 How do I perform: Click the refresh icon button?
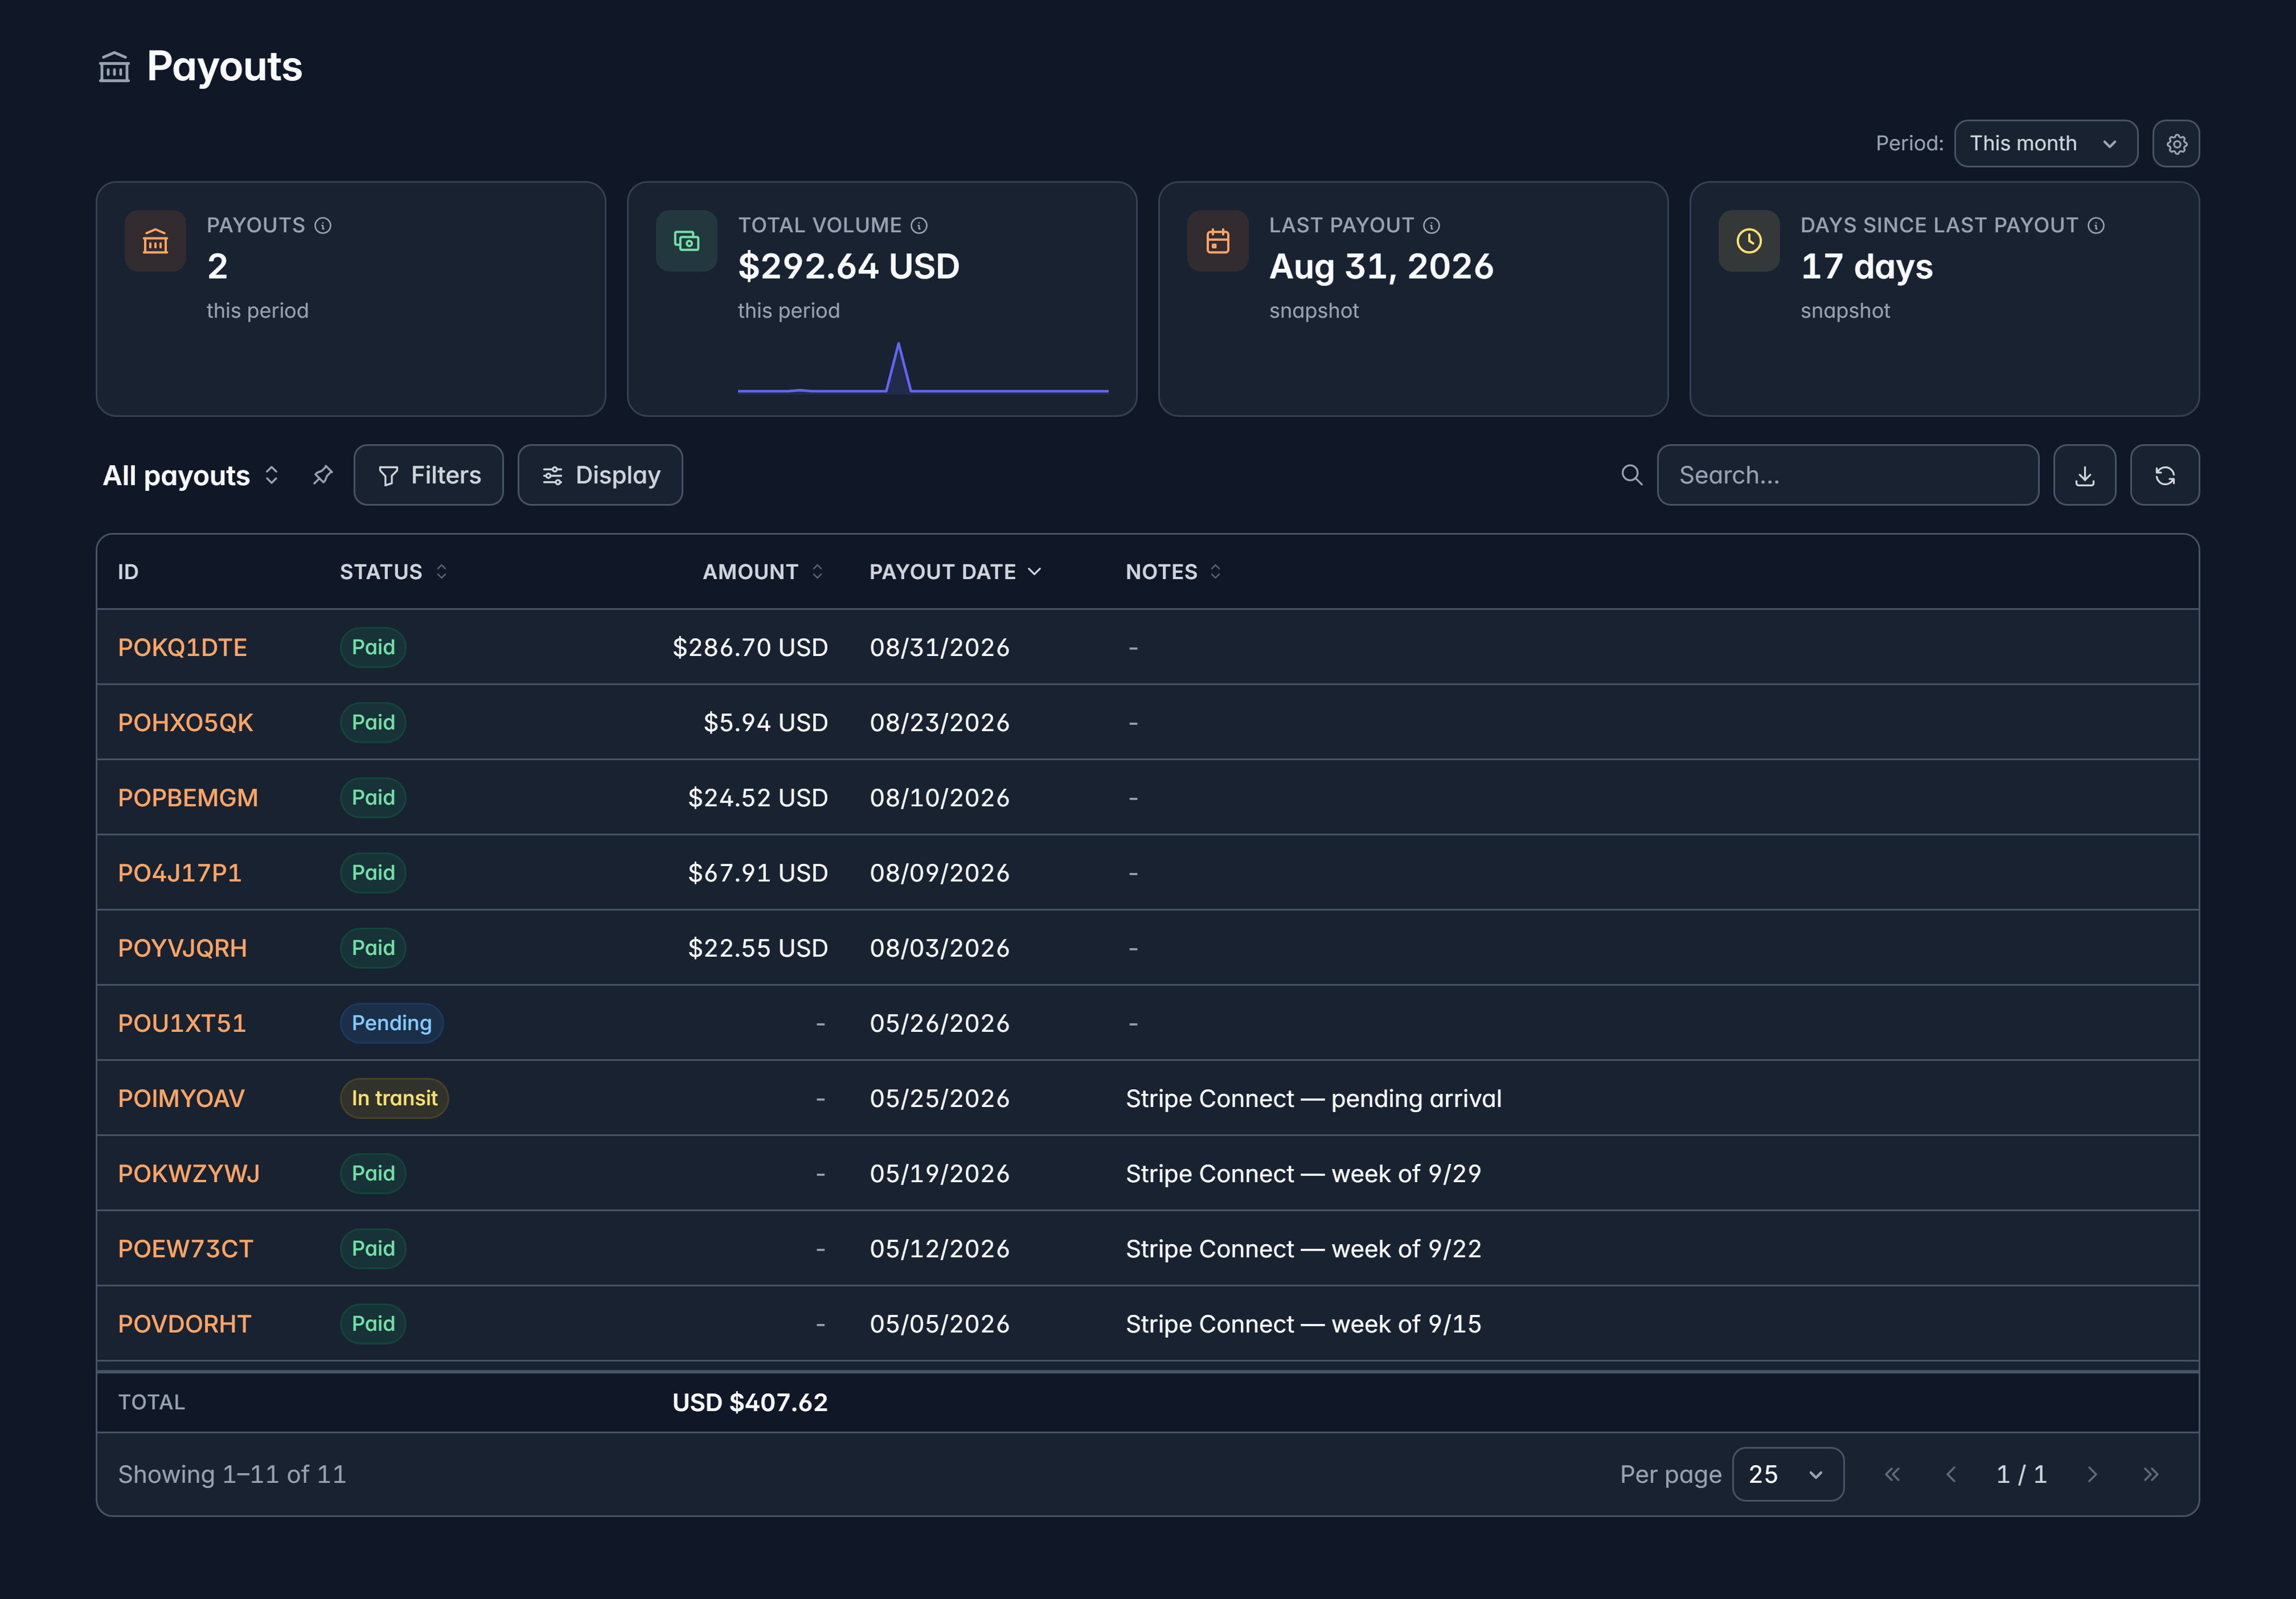pyautogui.click(x=2164, y=475)
